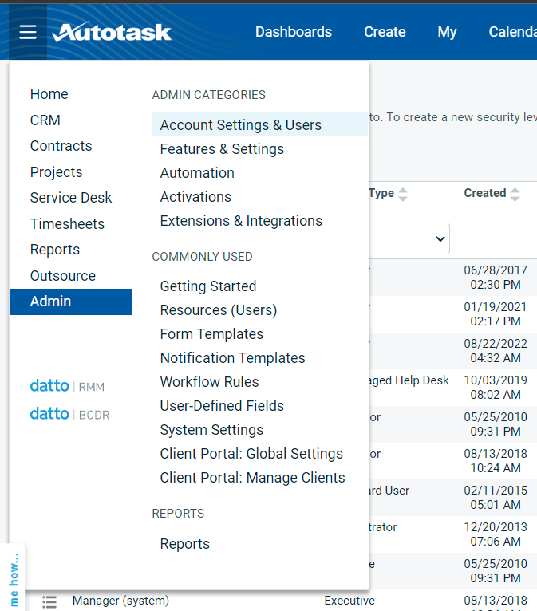Open the Activations admin category
This screenshot has height=611, width=537.
click(x=195, y=197)
